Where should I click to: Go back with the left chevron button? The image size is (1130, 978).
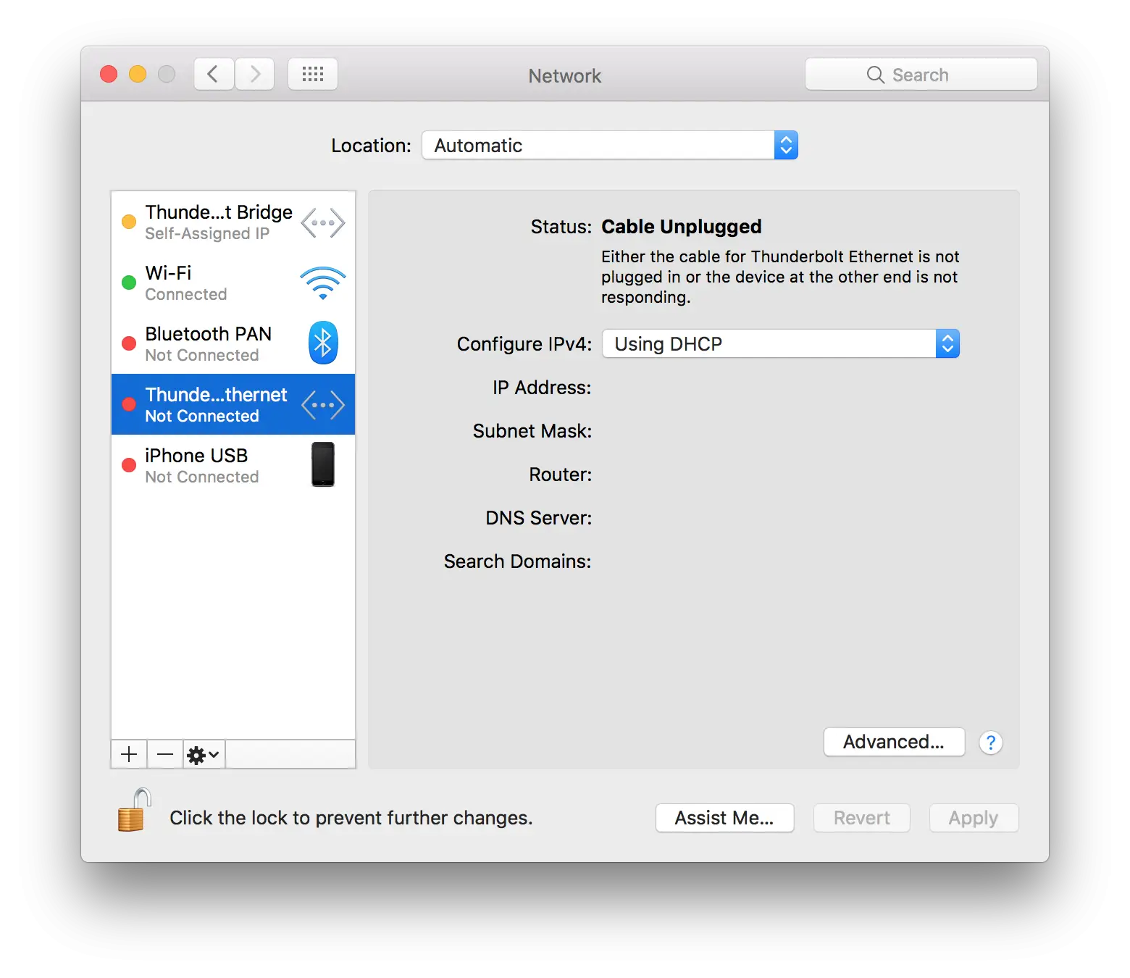click(x=214, y=74)
